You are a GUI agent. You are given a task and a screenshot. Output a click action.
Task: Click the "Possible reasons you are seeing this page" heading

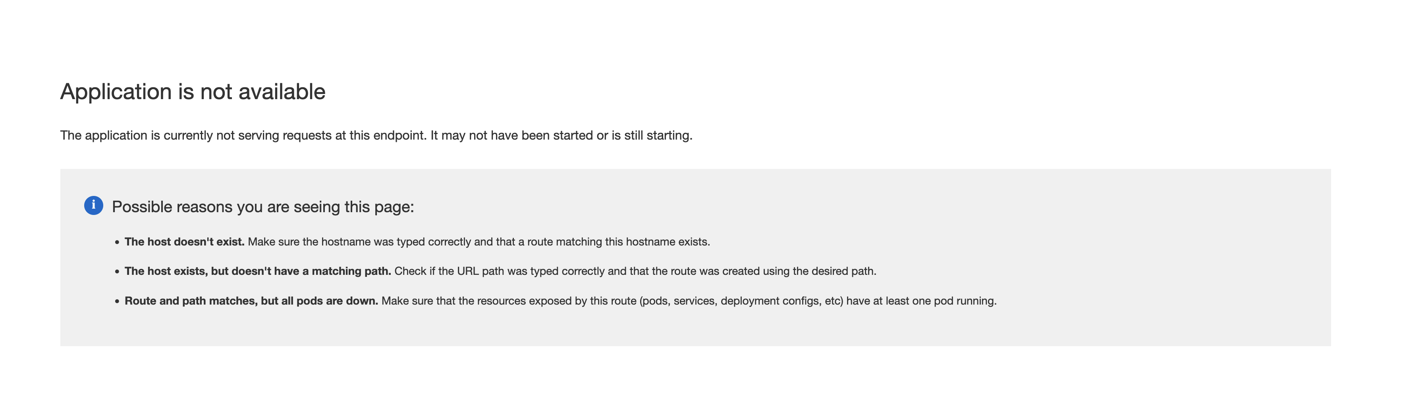point(263,207)
